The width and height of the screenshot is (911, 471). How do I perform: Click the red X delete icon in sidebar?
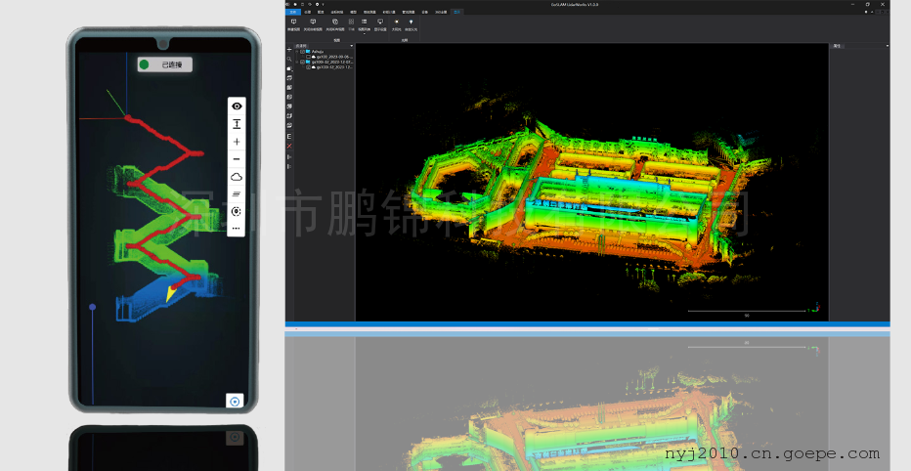coord(289,147)
